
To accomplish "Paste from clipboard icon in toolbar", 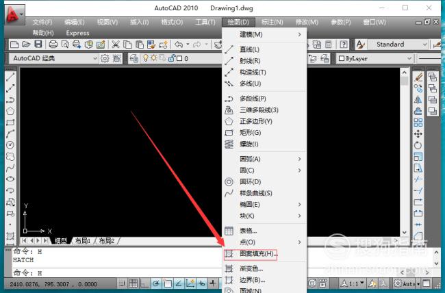I will click(140, 44).
